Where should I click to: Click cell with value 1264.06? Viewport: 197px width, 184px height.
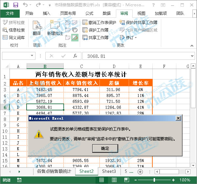click(114, 107)
